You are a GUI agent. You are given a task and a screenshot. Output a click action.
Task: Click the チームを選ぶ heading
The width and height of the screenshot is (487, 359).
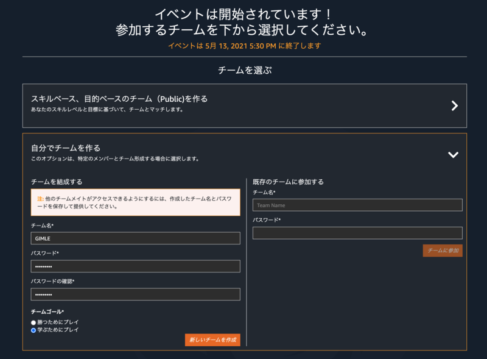click(243, 67)
